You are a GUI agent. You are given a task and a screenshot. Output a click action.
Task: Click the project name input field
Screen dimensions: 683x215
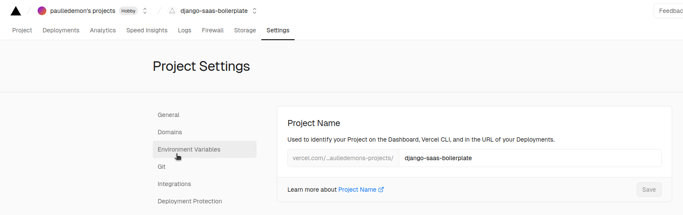[530, 158]
